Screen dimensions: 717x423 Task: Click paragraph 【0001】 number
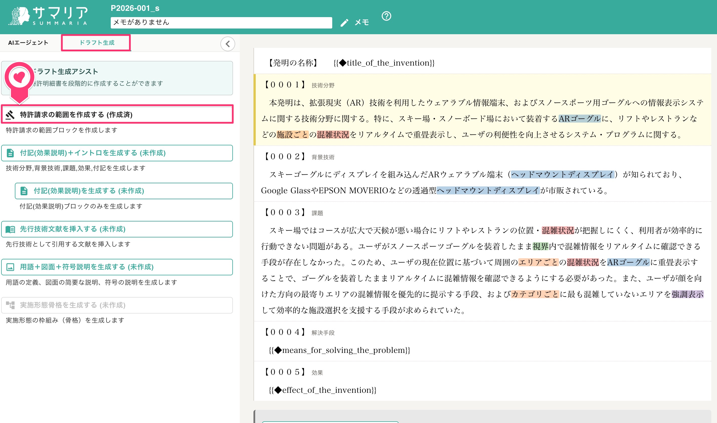(285, 85)
